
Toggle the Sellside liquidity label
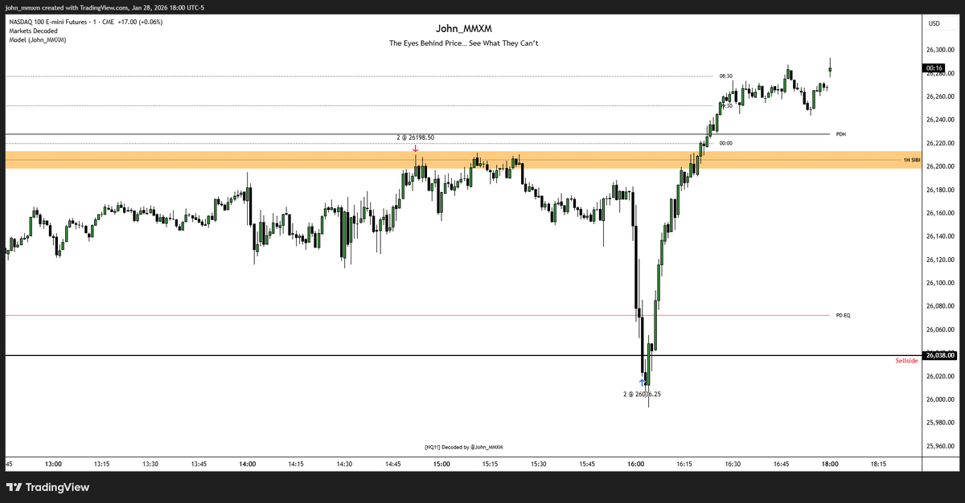pyautogui.click(x=906, y=360)
